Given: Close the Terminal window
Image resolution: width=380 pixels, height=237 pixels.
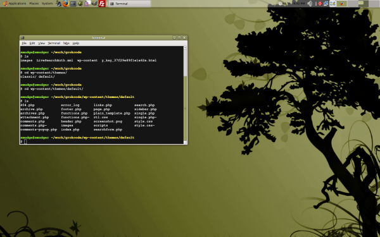Looking at the screenshot, I should pyautogui.click(x=184, y=38).
